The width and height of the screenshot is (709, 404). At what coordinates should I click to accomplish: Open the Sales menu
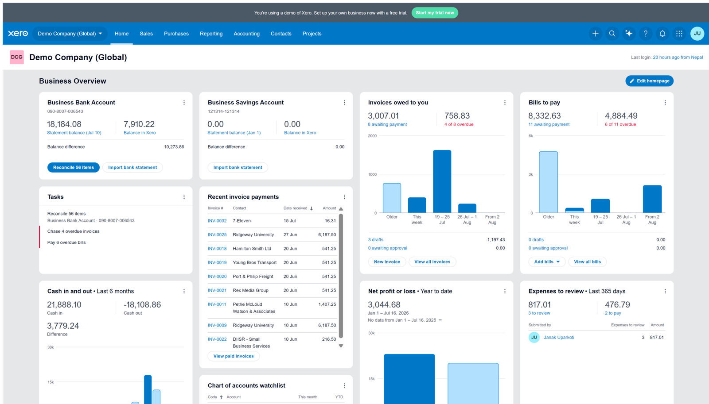146,34
